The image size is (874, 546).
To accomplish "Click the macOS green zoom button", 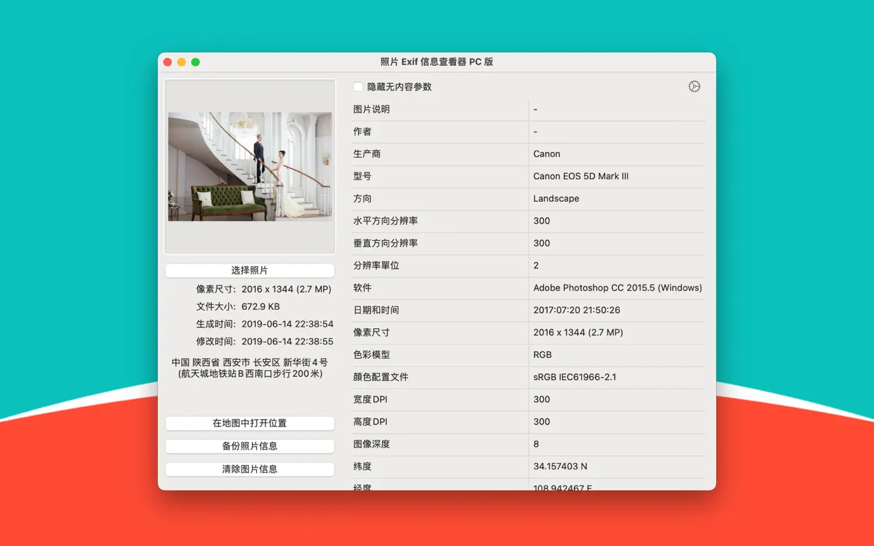I will [x=195, y=61].
